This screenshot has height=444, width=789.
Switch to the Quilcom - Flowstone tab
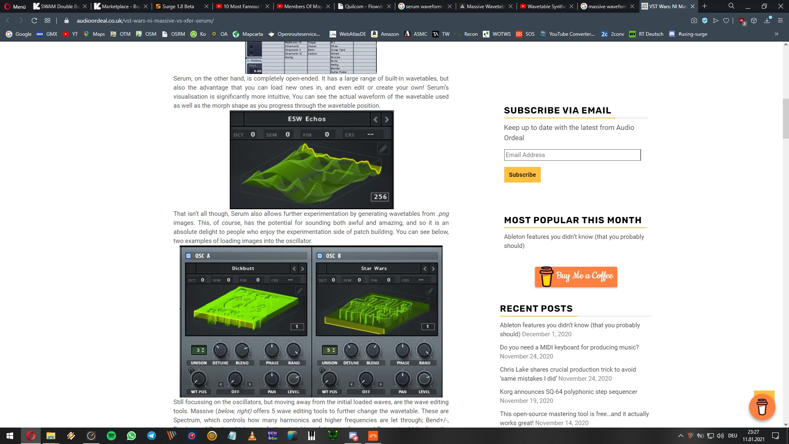[x=364, y=6]
